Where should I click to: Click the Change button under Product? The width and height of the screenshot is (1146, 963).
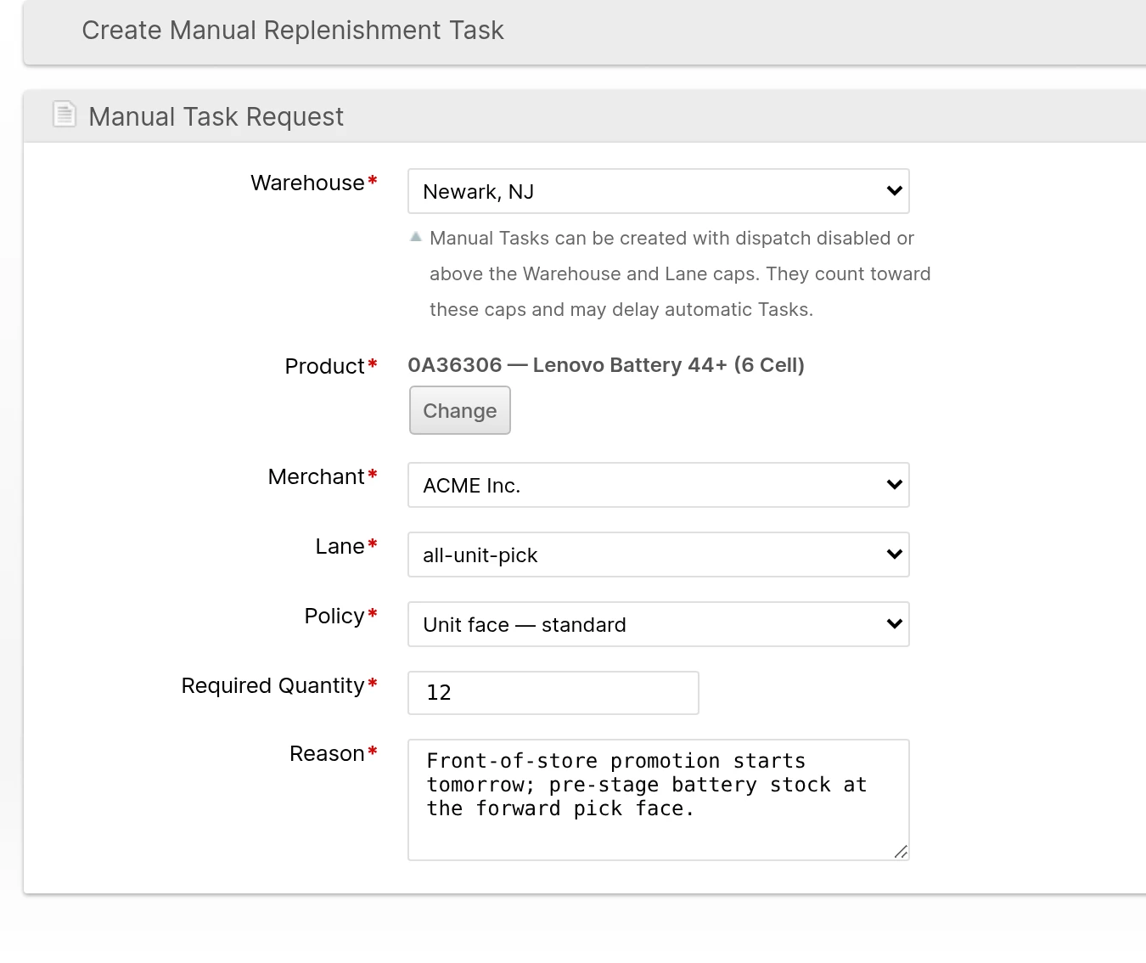coord(460,410)
